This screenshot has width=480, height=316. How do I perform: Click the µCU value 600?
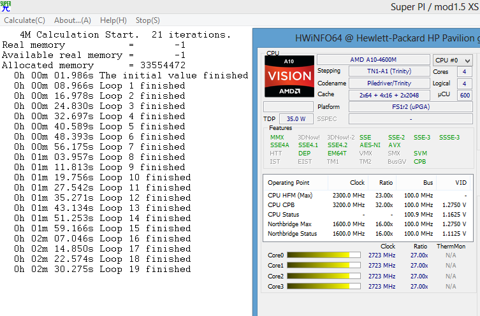click(x=465, y=95)
